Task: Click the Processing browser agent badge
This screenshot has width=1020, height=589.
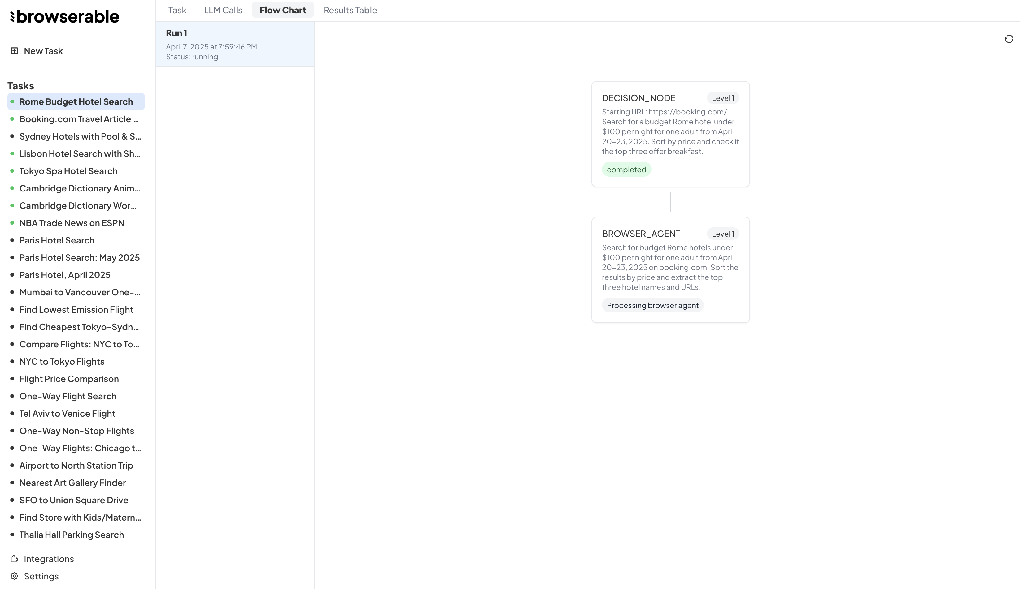Action: [652, 305]
